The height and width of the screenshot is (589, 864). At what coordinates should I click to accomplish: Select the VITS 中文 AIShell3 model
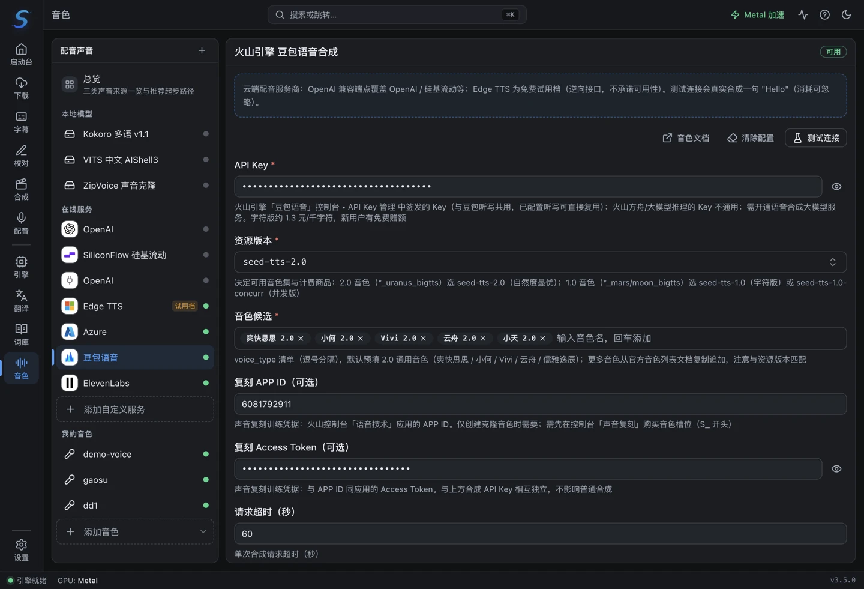(x=135, y=160)
